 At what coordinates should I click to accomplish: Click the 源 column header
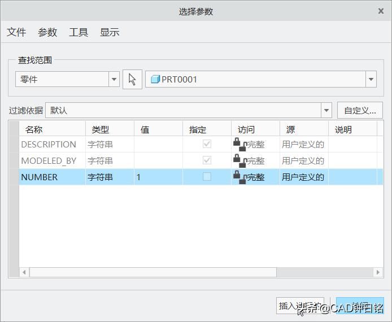(304, 129)
